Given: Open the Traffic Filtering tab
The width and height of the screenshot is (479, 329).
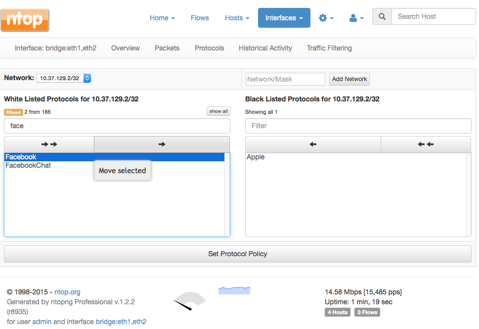Looking at the screenshot, I should point(329,48).
